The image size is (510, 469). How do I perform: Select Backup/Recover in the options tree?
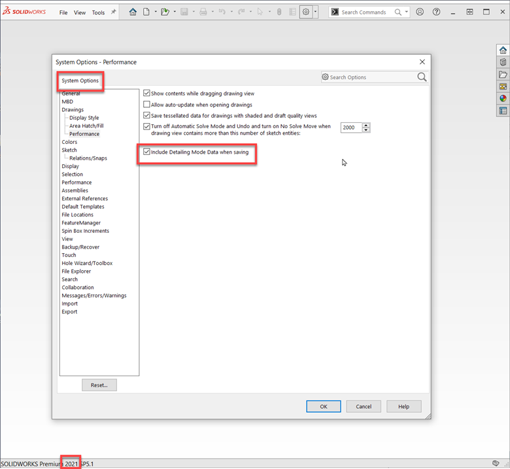80,247
